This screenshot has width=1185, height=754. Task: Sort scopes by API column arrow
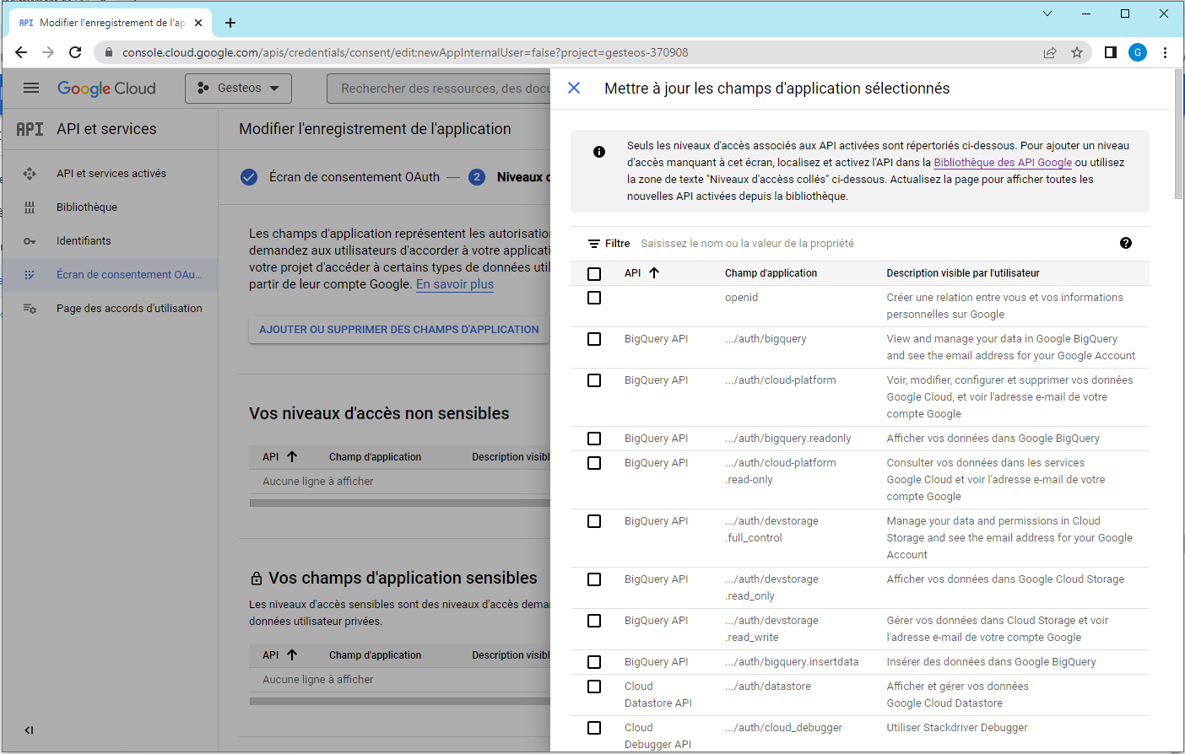(654, 273)
